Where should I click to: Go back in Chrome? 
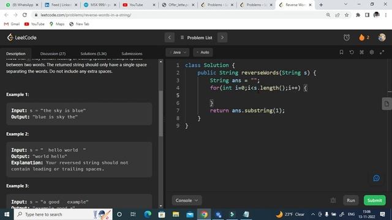pyautogui.click(x=6, y=15)
